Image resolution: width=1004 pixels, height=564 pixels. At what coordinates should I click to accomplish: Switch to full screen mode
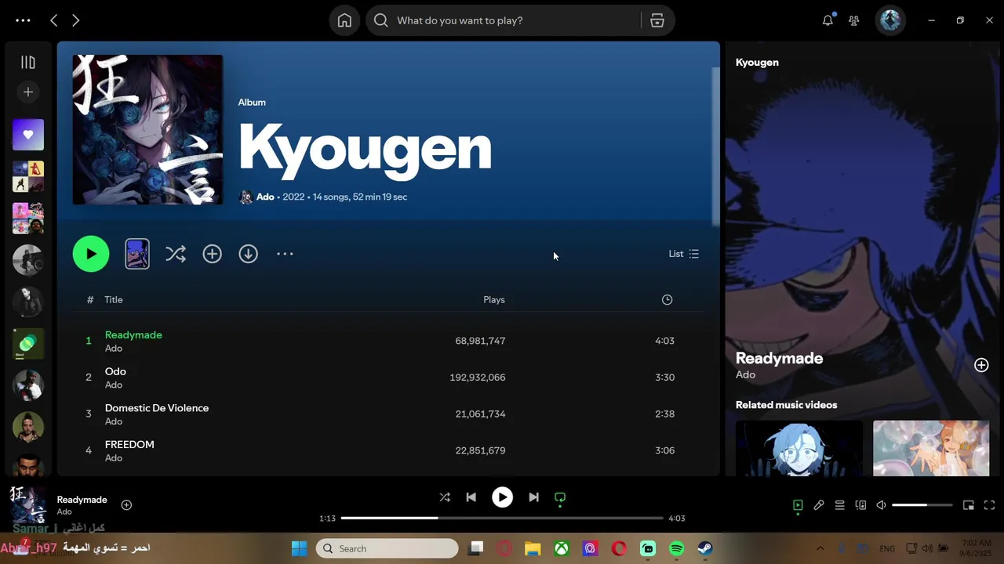[x=989, y=505]
